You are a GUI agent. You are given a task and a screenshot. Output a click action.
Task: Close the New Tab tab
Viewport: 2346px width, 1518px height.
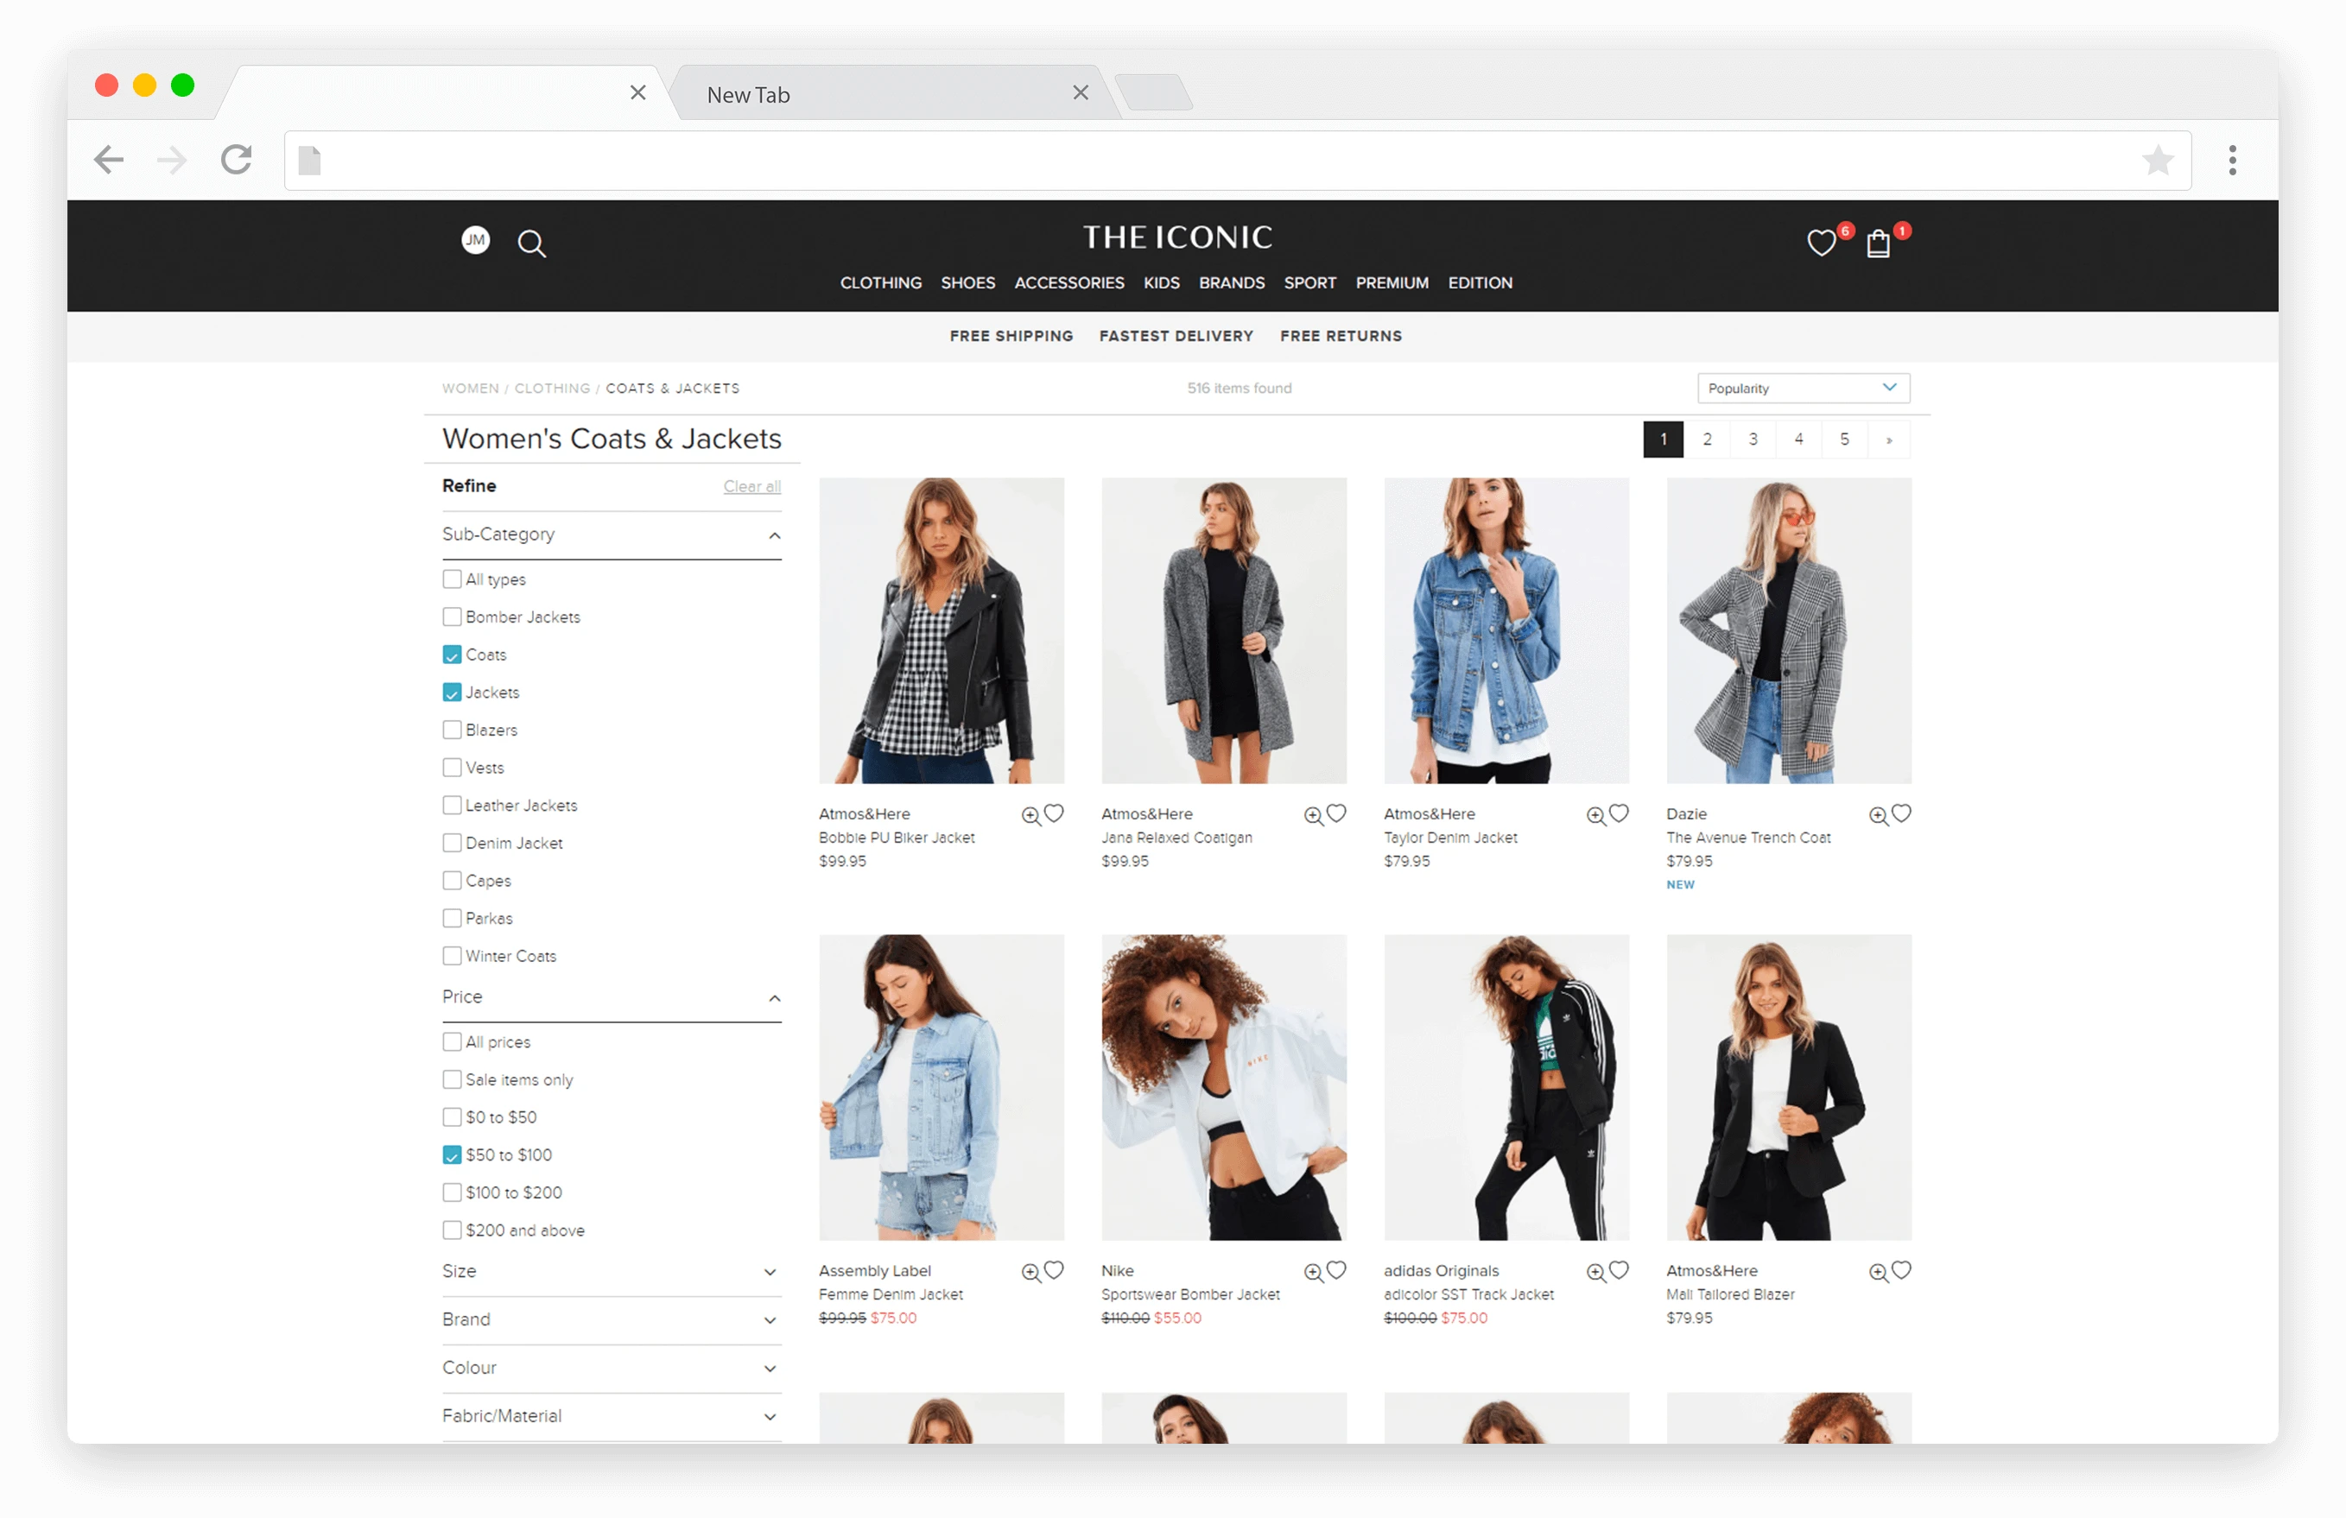coord(1081,92)
